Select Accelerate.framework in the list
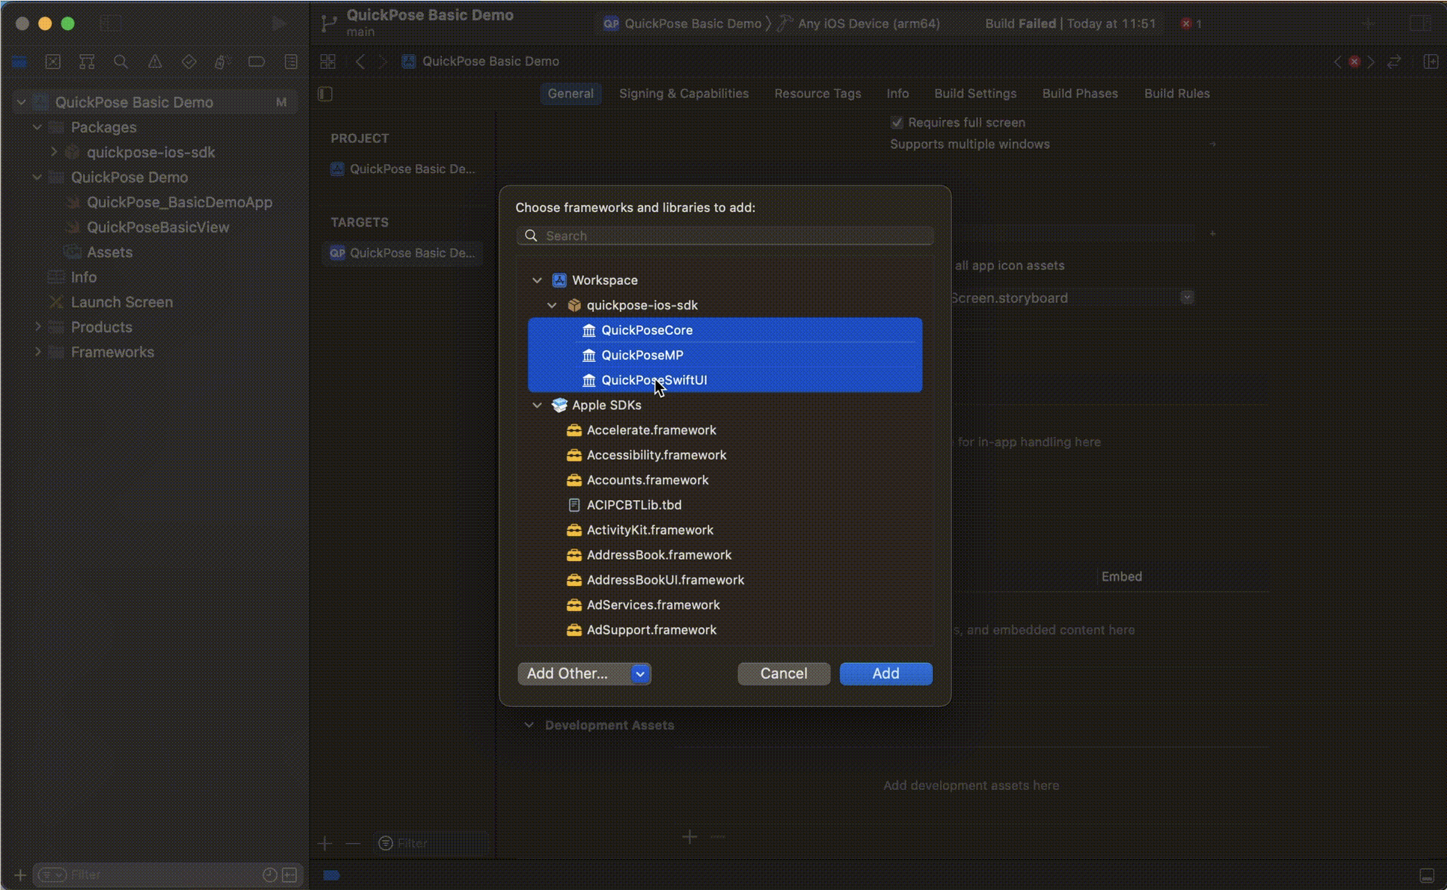Image resolution: width=1447 pixels, height=890 pixels. (x=651, y=430)
